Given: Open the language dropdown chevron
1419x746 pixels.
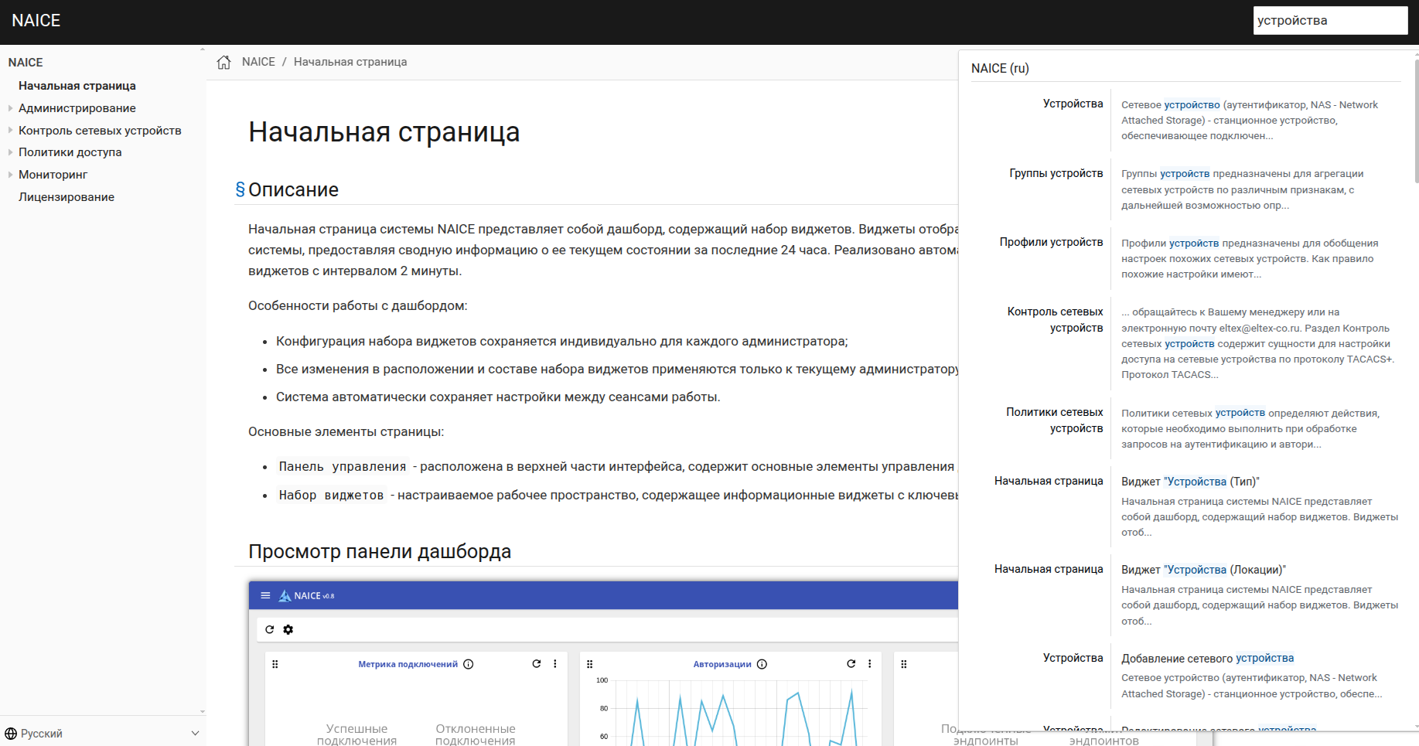Looking at the screenshot, I should pos(195,734).
